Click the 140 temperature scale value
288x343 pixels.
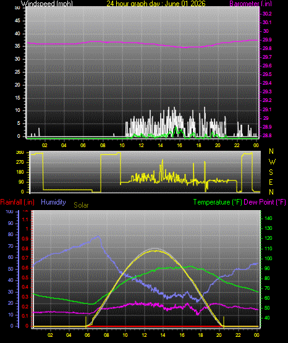(x=268, y=218)
